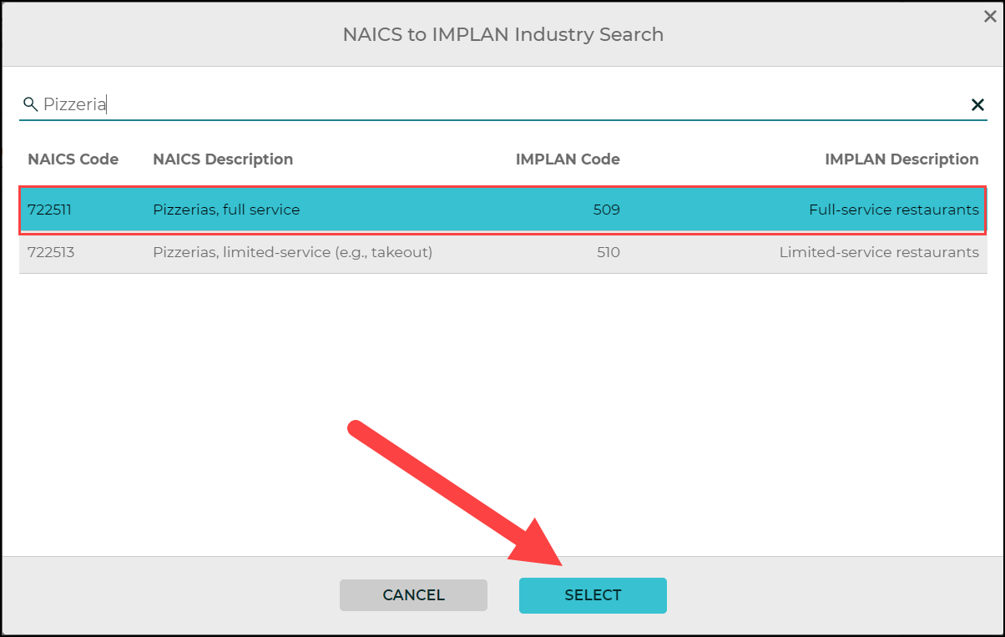Click 'Full-service restaurants' IMPLAN description
1005x637 pixels.
tap(894, 210)
